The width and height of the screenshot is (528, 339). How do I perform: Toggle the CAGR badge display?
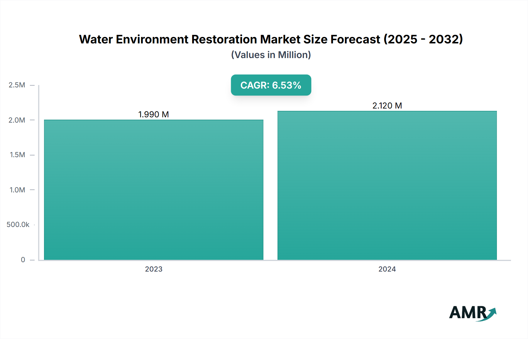coord(271,85)
